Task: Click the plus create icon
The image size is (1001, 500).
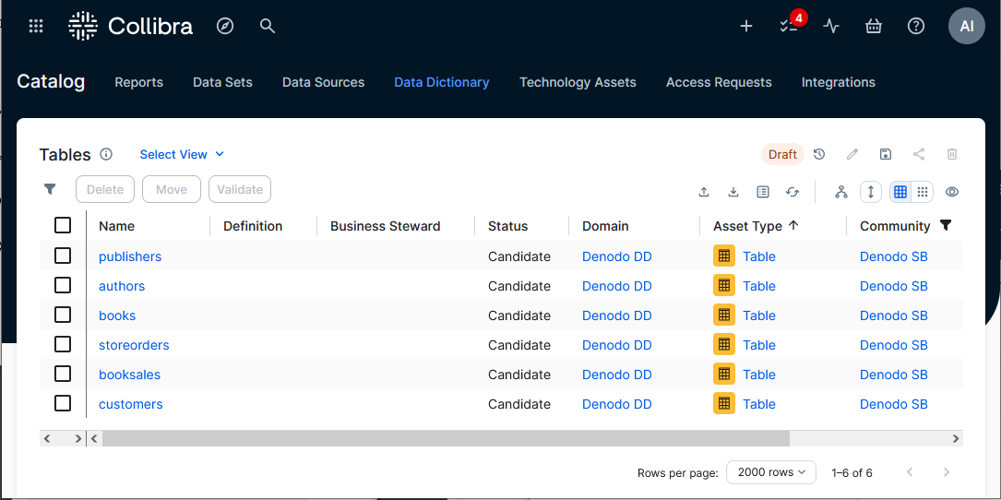Action: pos(746,26)
